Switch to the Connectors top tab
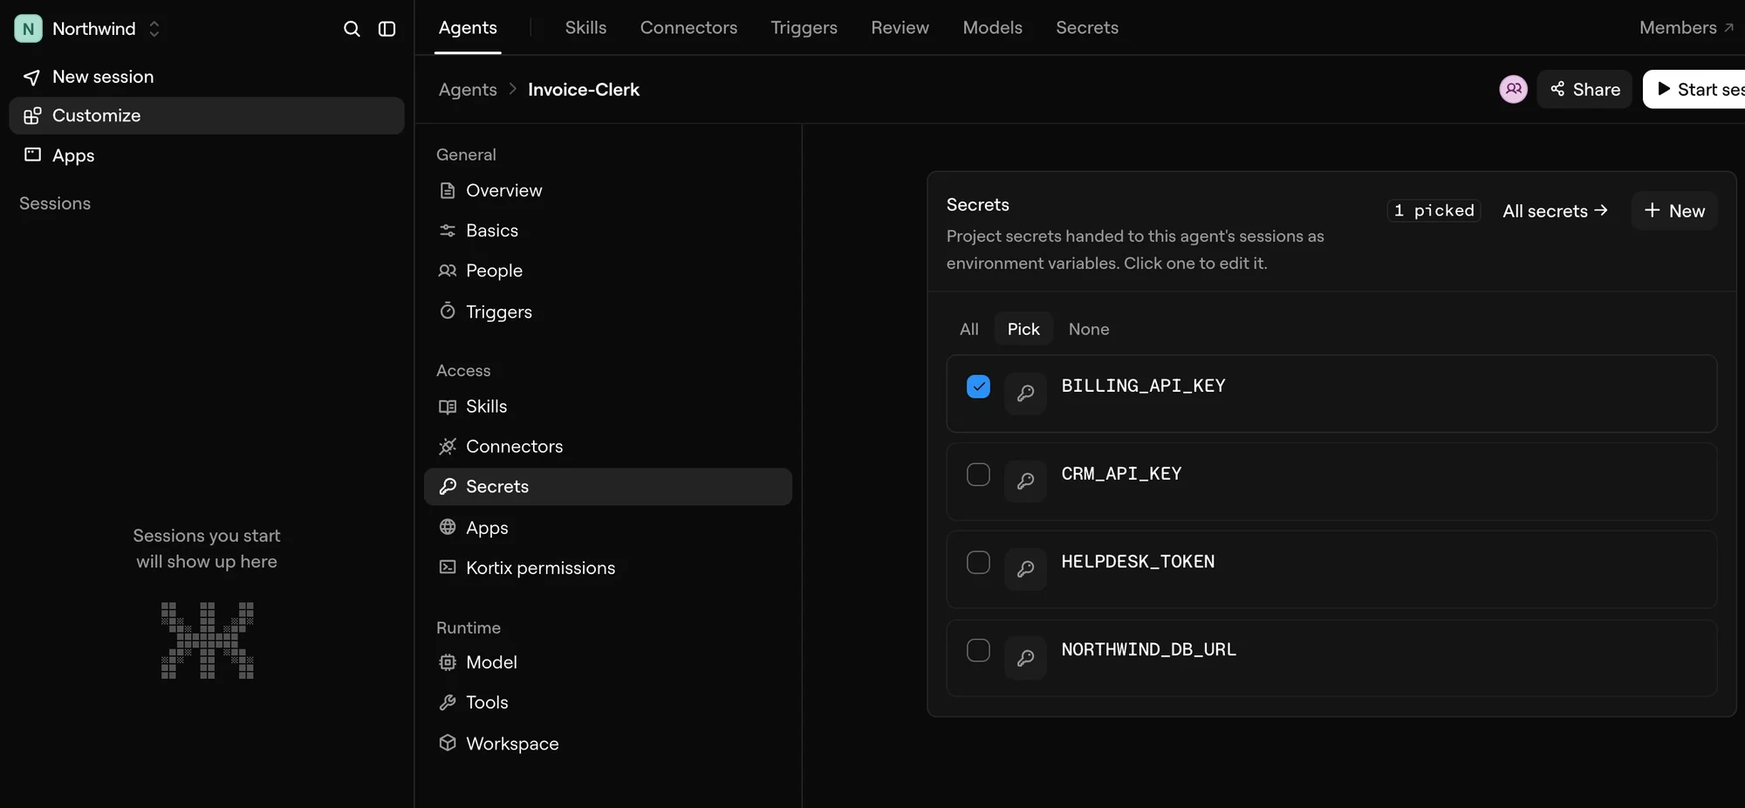Viewport: 1745px width, 808px height. click(x=688, y=28)
